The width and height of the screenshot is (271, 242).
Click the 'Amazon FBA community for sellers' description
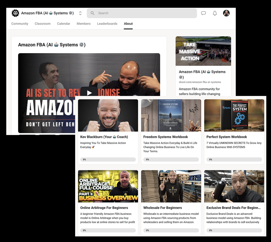[x=199, y=91]
